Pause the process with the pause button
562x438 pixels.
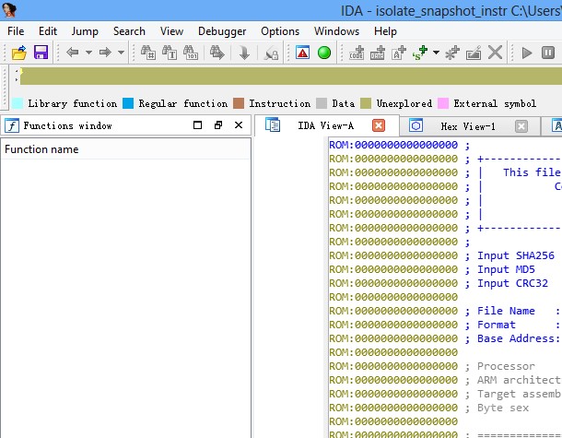[x=548, y=53]
